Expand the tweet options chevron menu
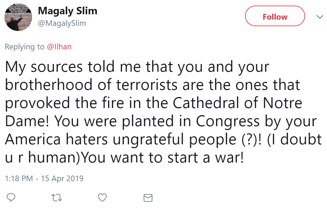 (x=320, y=17)
